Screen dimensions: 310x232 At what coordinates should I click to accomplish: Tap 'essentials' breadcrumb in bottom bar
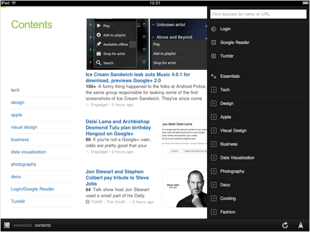point(23,225)
